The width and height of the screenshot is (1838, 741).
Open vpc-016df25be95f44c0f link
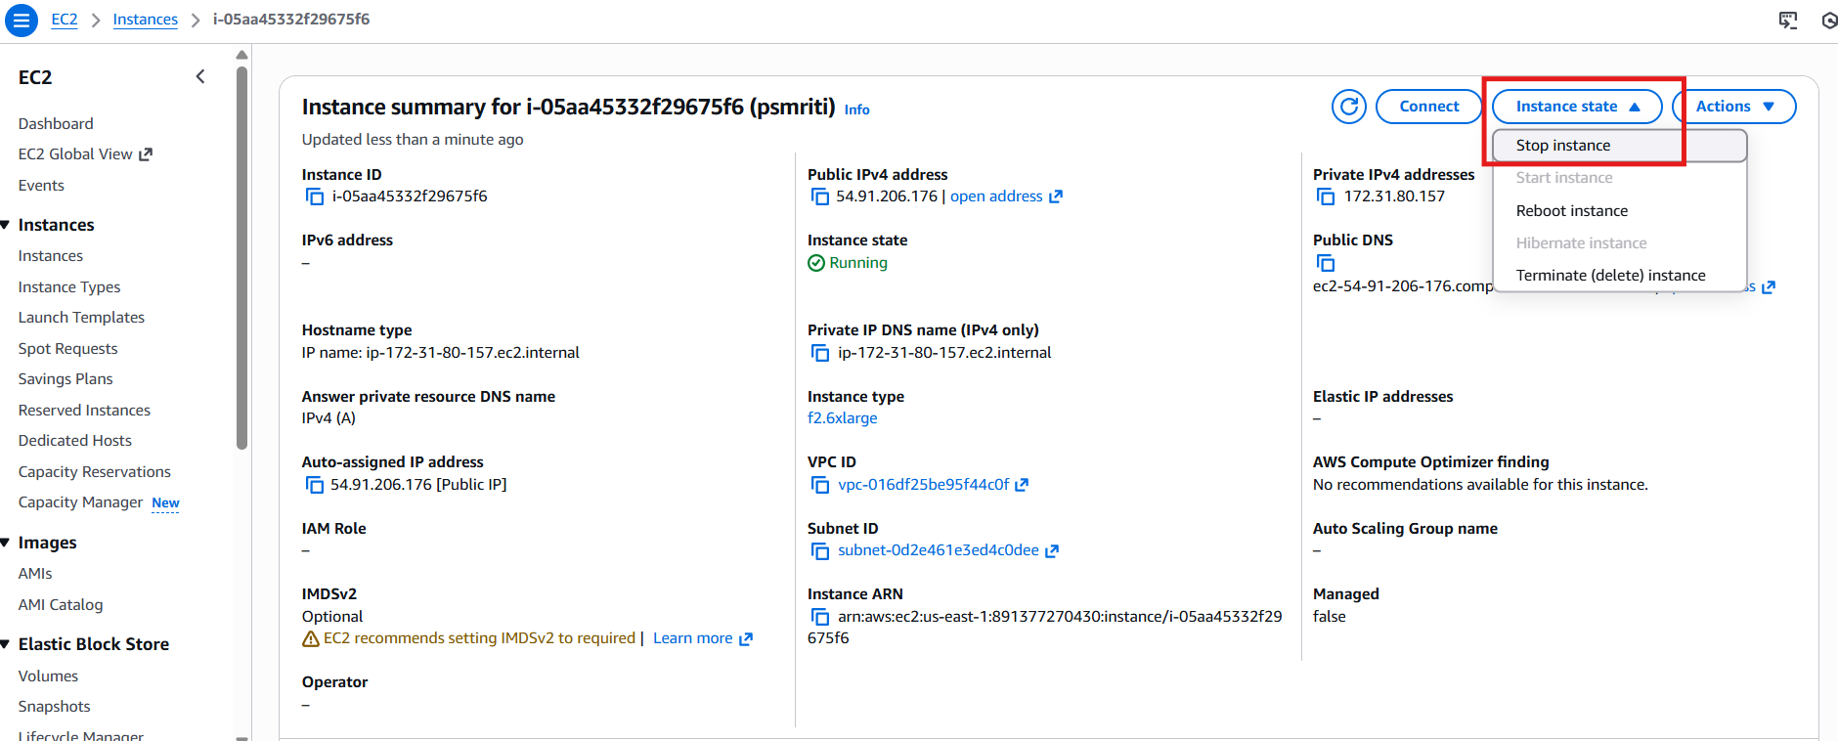pyautogui.click(x=923, y=485)
